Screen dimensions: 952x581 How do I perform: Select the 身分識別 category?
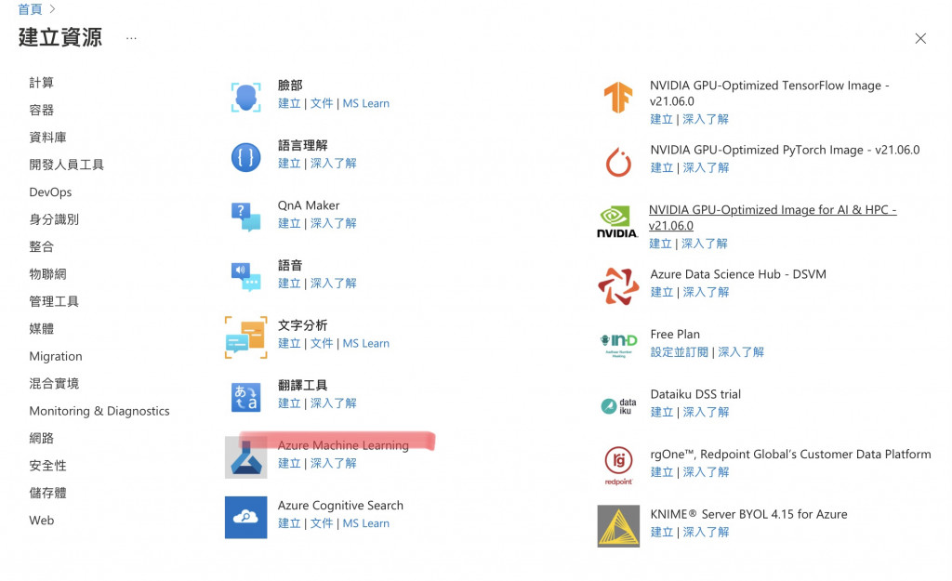click(54, 219)
